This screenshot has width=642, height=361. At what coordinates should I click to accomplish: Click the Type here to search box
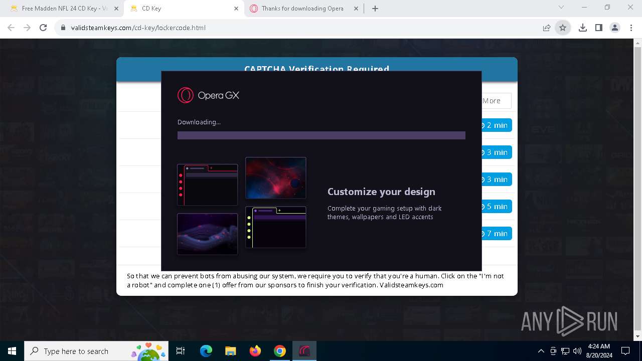(96, 351)
